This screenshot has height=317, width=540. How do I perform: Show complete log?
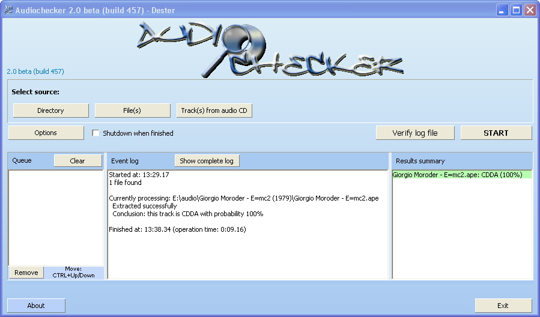point(207,161)
